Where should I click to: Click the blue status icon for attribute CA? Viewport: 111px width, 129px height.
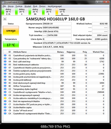[x=5, y=114]
